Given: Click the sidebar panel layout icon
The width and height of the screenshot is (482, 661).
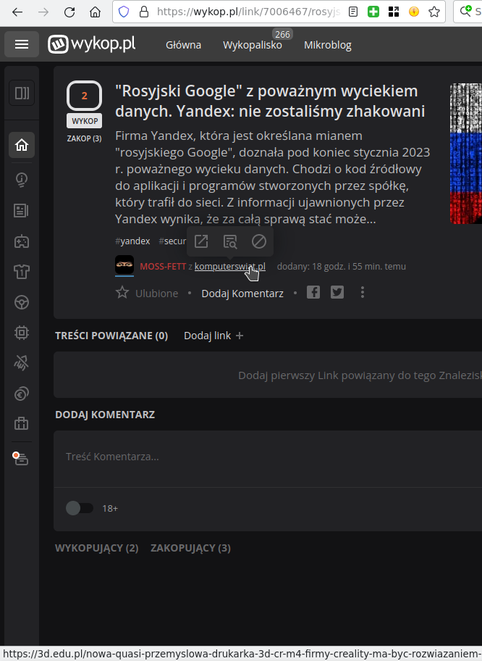Looking at the screenshot, I should tap(22, 93).
